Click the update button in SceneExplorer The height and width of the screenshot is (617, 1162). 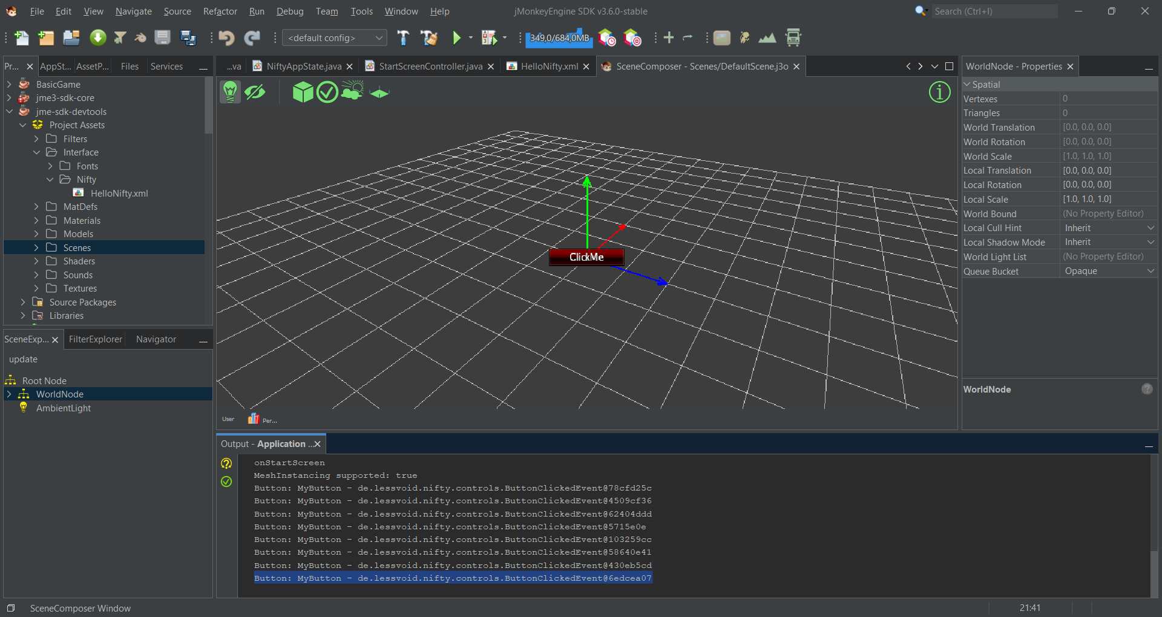tap(23, 359)
